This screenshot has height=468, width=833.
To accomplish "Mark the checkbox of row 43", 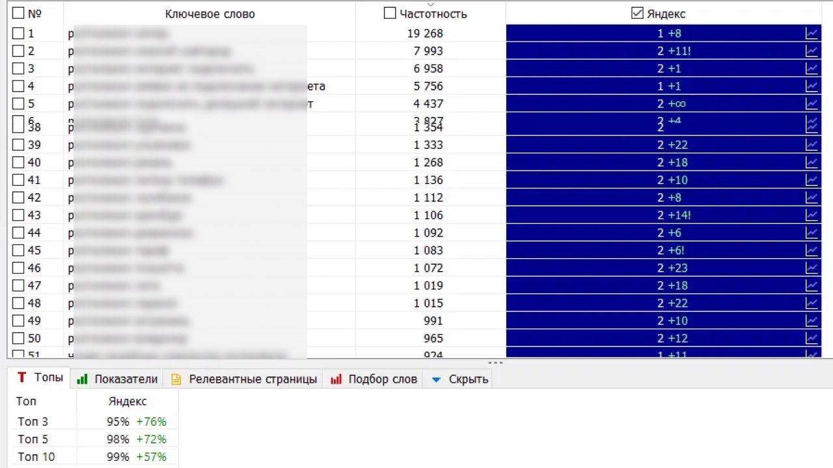I will click(x=18, y=214).
